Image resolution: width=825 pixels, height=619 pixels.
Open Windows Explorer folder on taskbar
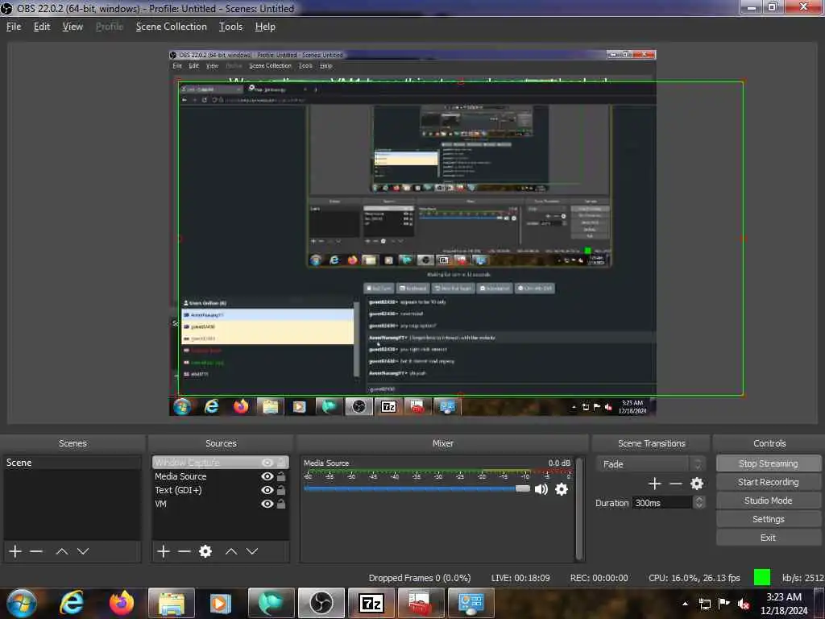[x=172, y=603]
